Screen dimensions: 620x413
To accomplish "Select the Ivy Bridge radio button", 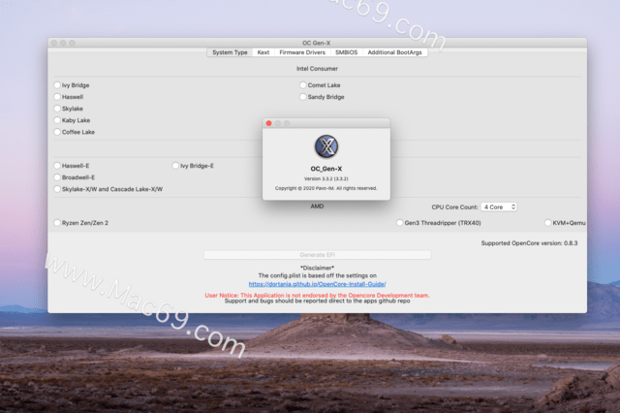I will [x=57, y=85].
